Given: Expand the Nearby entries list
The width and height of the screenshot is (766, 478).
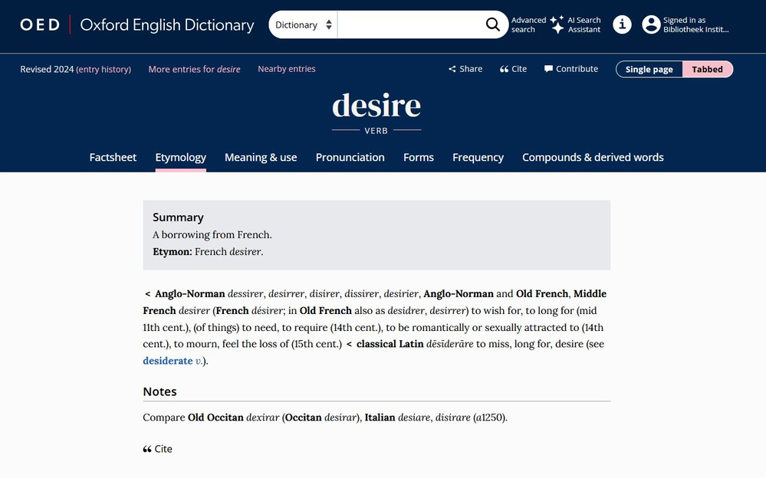Looking at the screenshot, I should tap(286, 69).
